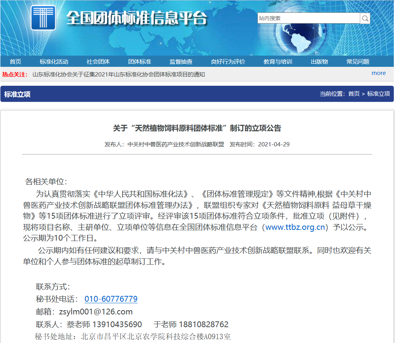The image size is (395, 343).
Task: Go to 常见问题 in the navigation bar
Action: tap(358, 62)
